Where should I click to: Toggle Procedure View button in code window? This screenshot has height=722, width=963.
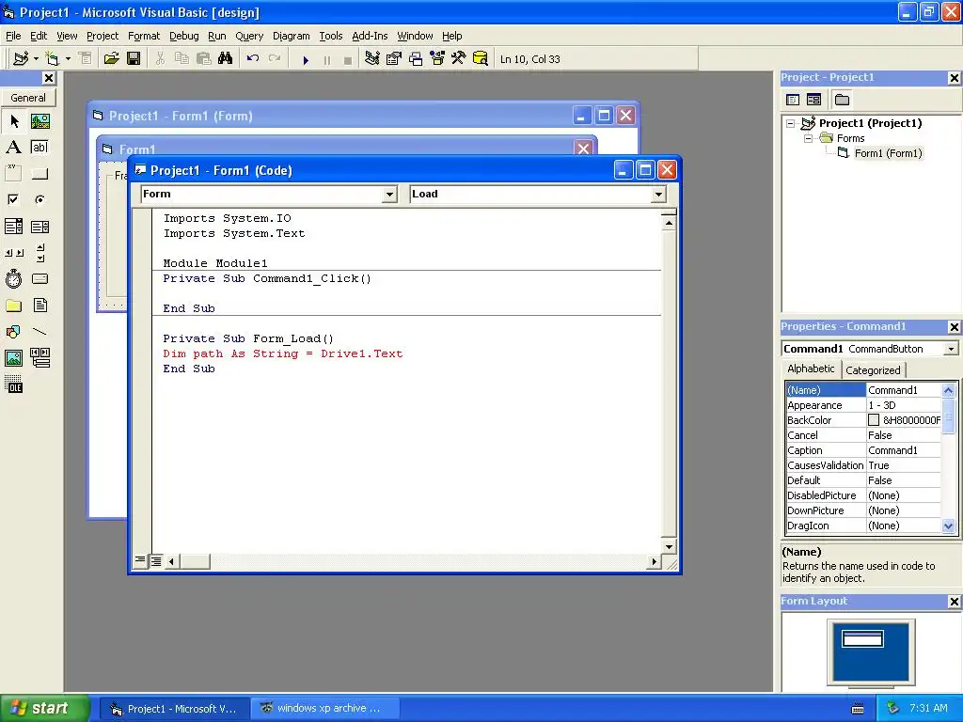coord(141,560)
